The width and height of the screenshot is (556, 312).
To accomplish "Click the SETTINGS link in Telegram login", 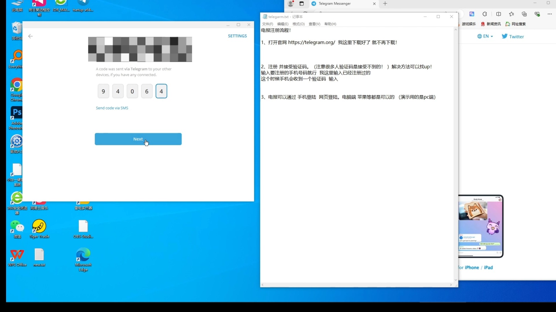I will pyautogui.click(x=237, y=36).
